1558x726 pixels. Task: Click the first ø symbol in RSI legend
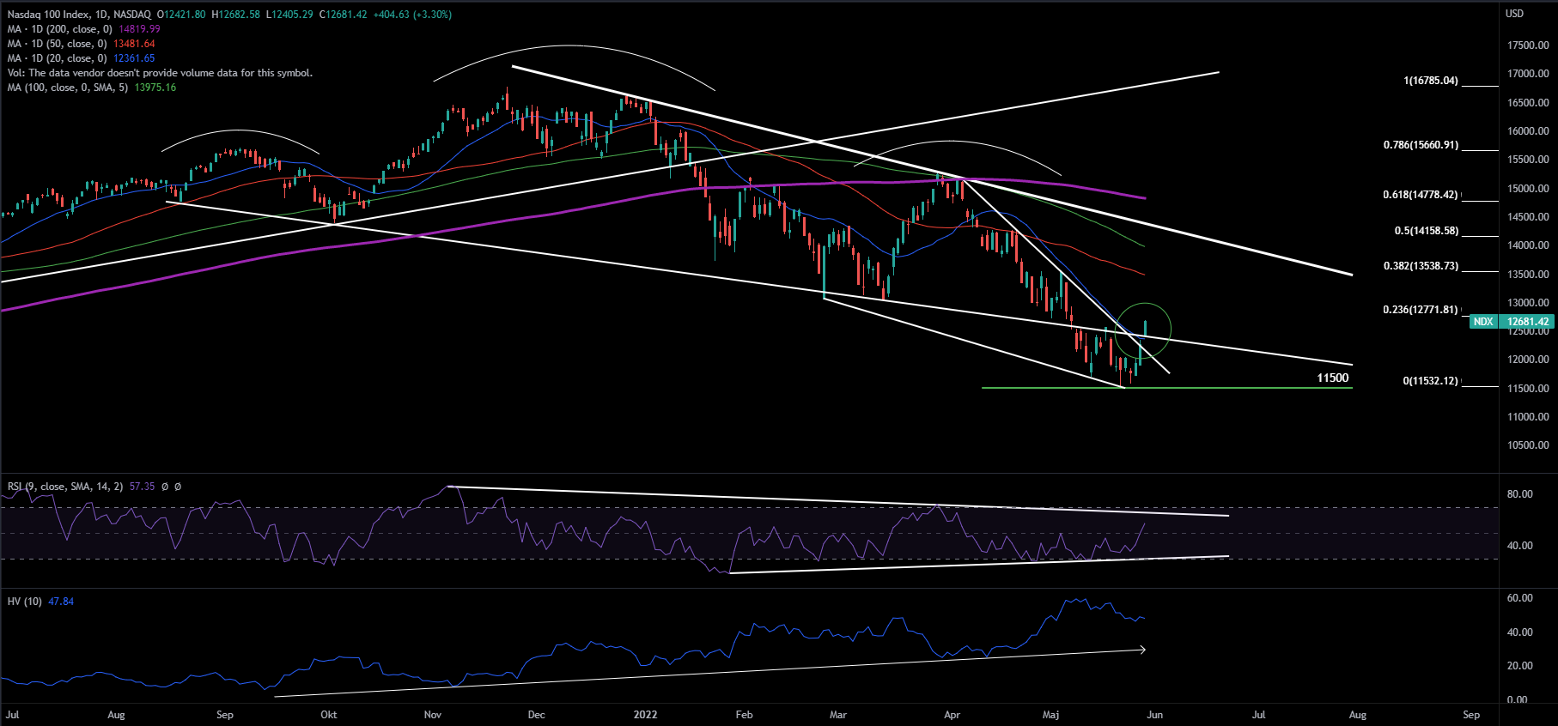(x=165, y=487)
